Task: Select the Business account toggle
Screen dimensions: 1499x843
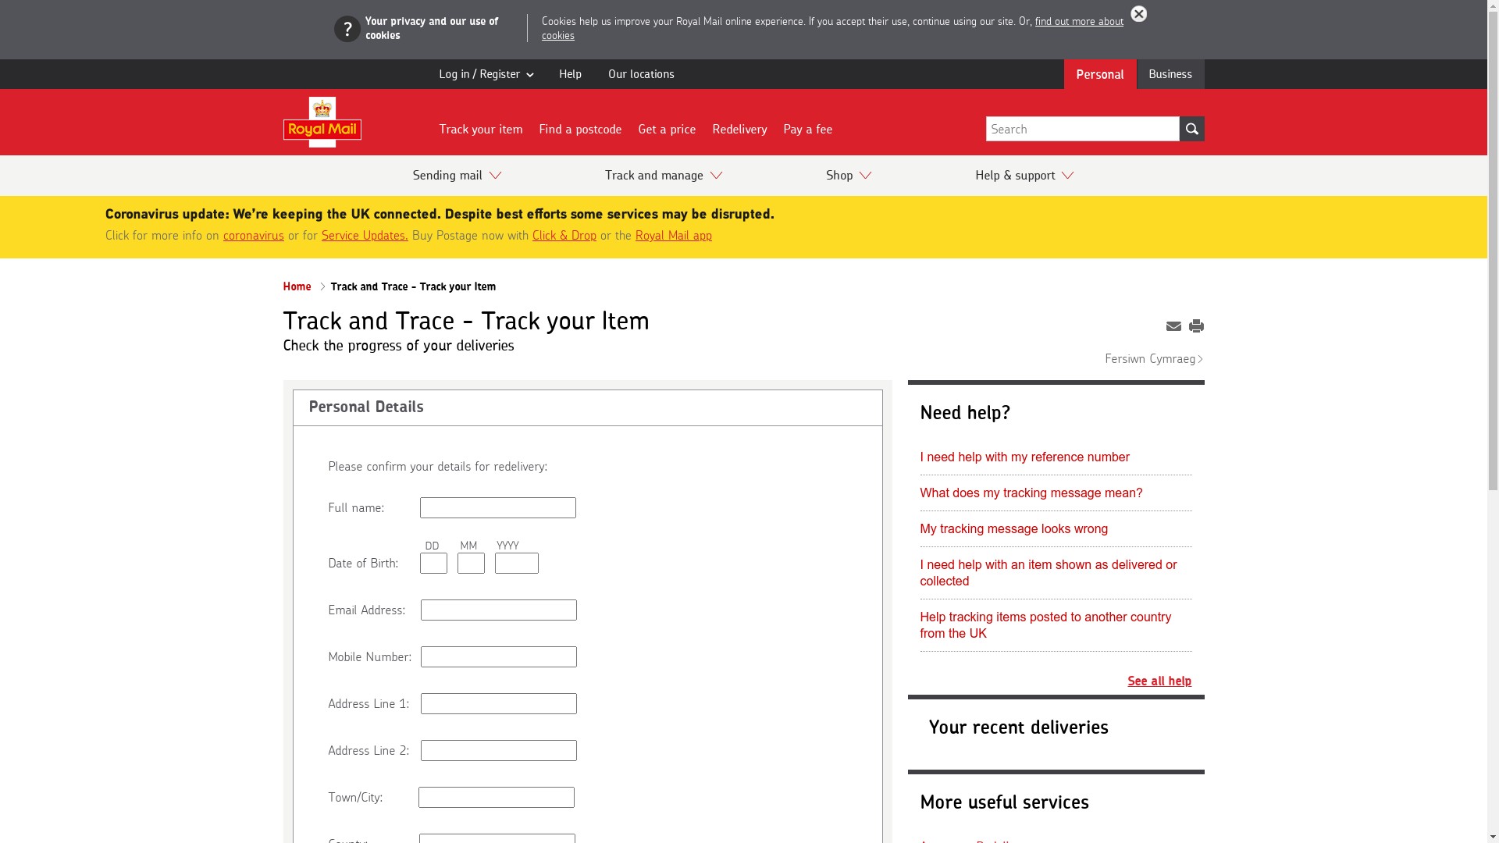Action: click(1170, 73)
